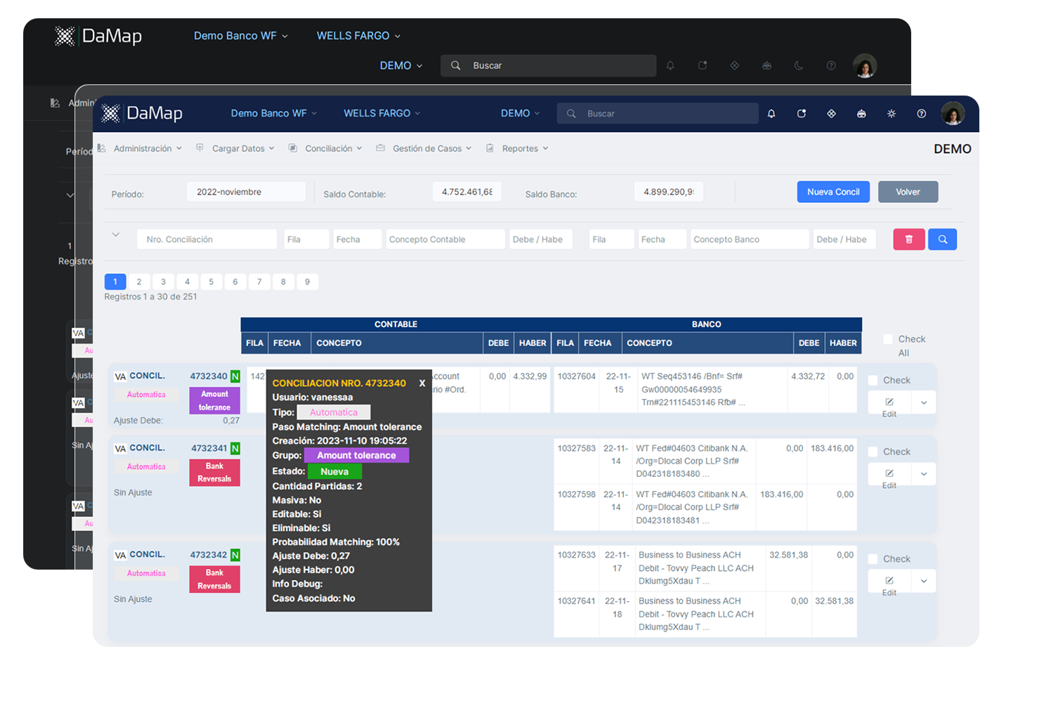Click the Edit pencil icon on conciliation 4732340
Viewport: 1044px width, 708px height.
point(889,402)
